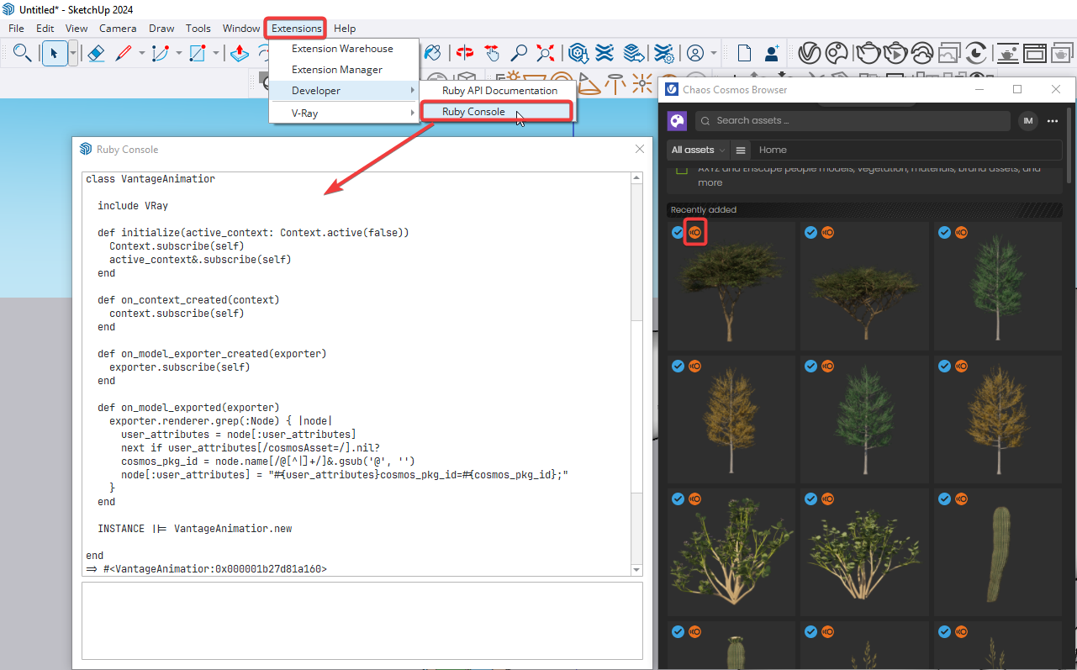Choose the Pan hand tool

point(492,53)
